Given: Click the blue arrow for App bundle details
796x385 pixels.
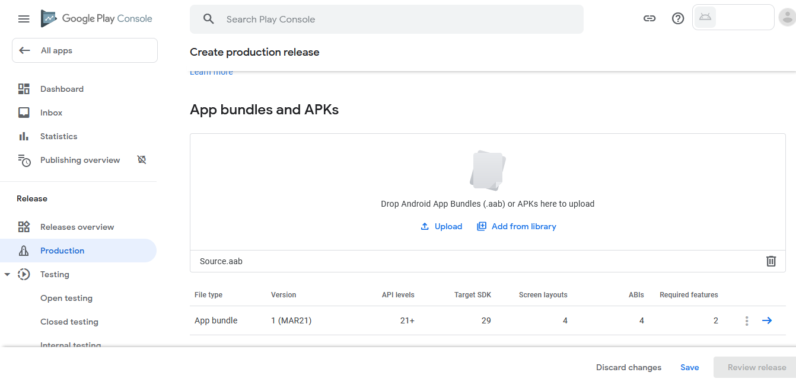Looking at the screenshot, I should (x=767, y=320).
